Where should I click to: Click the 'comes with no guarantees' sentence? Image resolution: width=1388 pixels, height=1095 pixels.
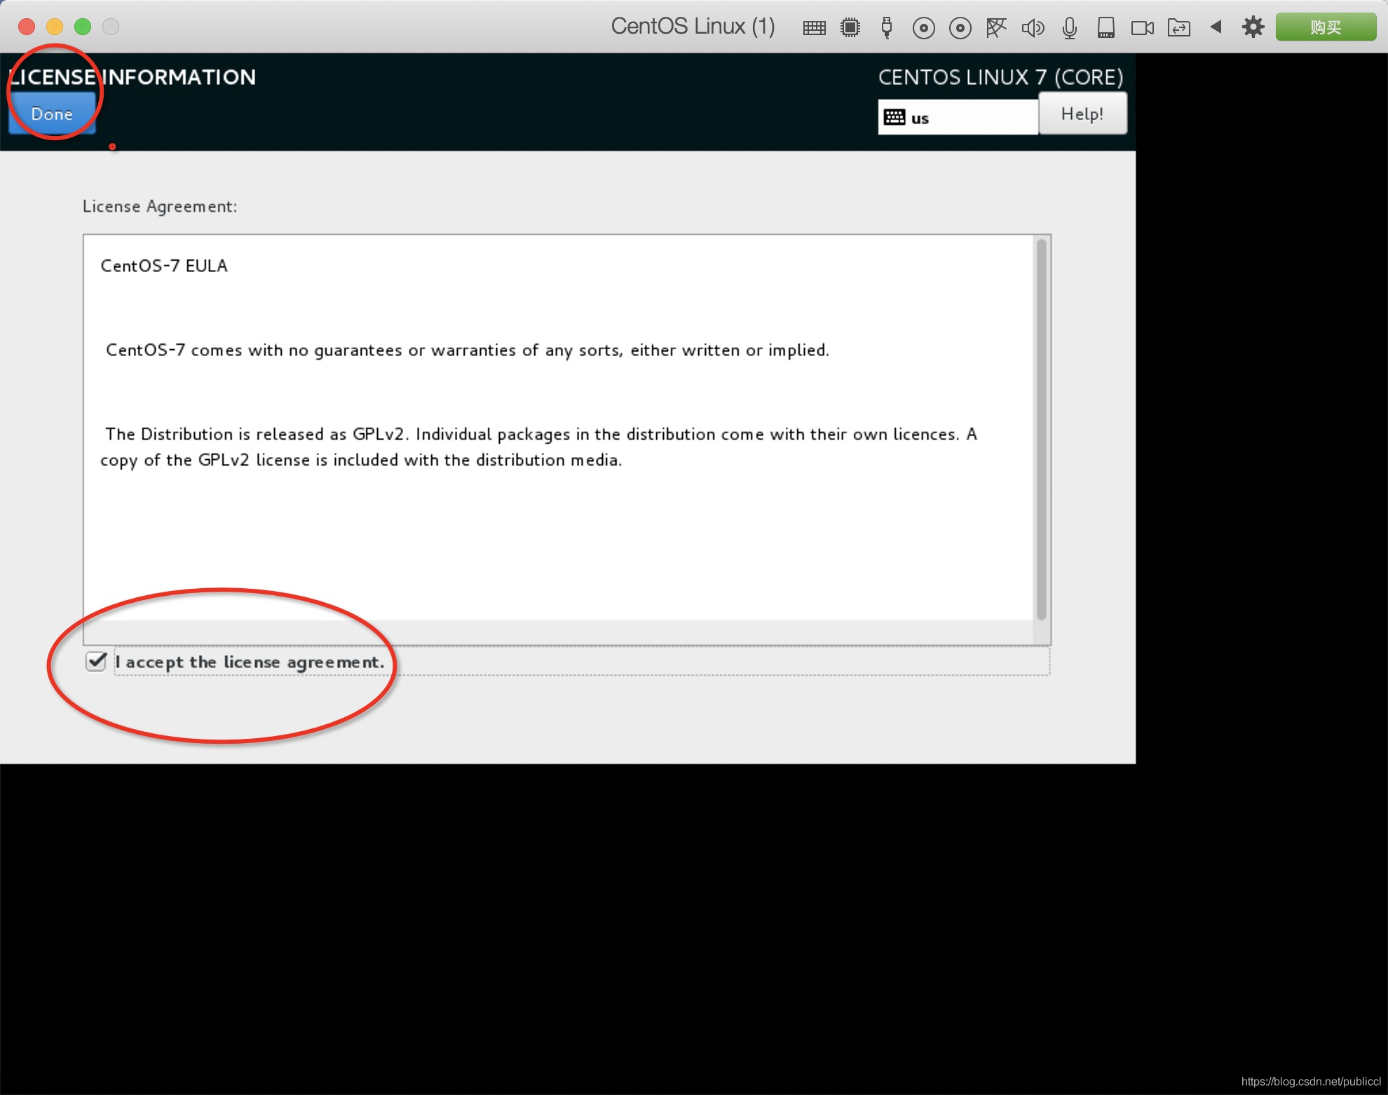tap(468, 351)
